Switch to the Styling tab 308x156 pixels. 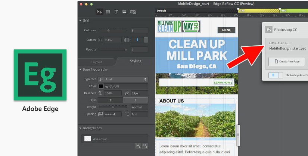(x=136, y=61)
